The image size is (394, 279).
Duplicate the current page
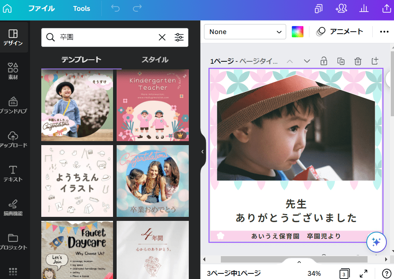click(x=341, y=61)
